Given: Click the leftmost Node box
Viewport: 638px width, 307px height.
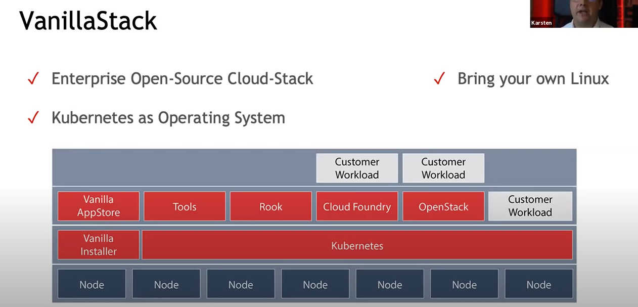Looking at the screenshot, I should point(92,284).
